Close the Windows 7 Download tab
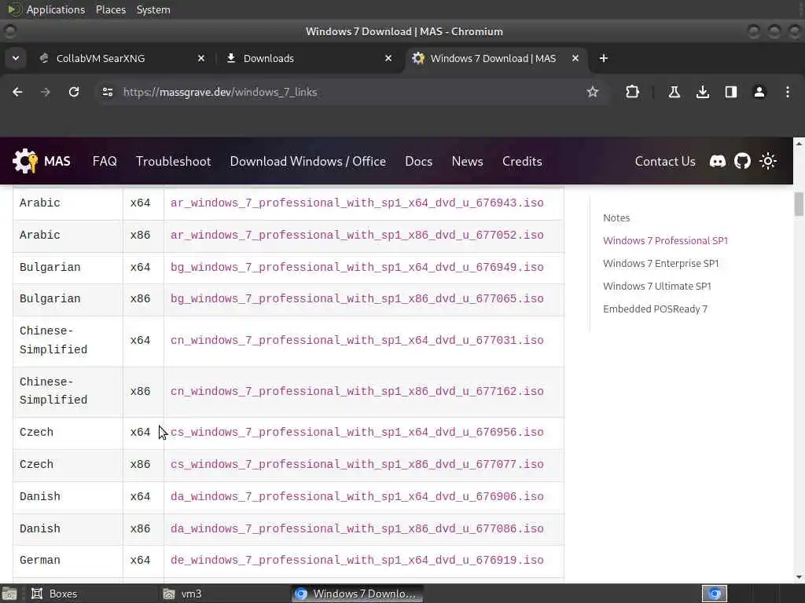The image size is (805, 603). coord(575,58)
